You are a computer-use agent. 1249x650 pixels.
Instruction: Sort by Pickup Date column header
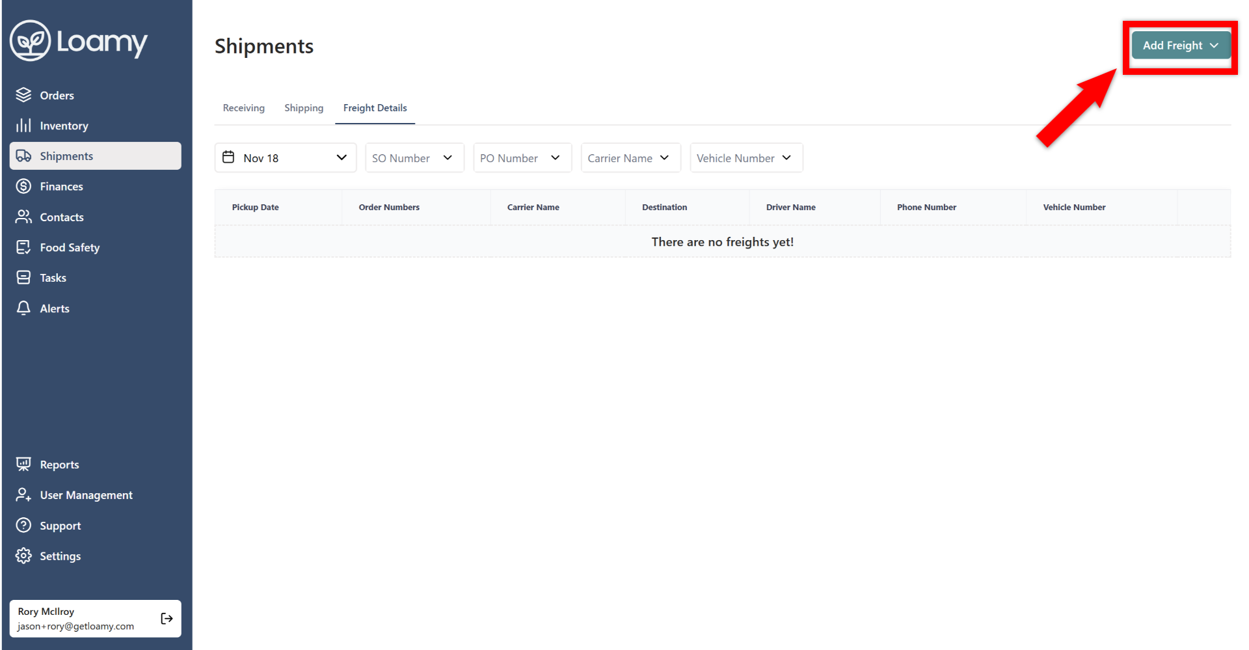point(255,208)
